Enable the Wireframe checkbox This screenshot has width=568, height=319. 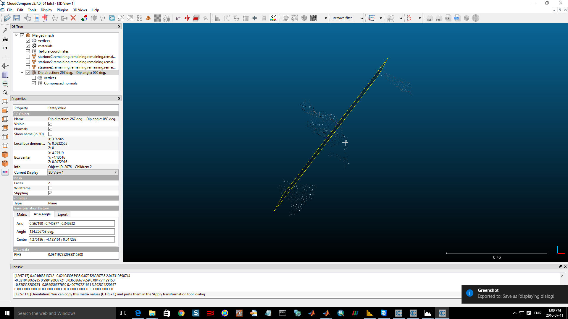coord(50,188)
